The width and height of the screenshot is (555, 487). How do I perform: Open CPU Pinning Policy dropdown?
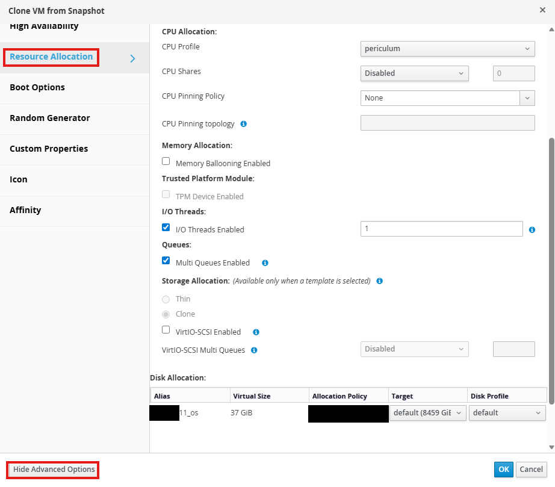coord(447,98)
